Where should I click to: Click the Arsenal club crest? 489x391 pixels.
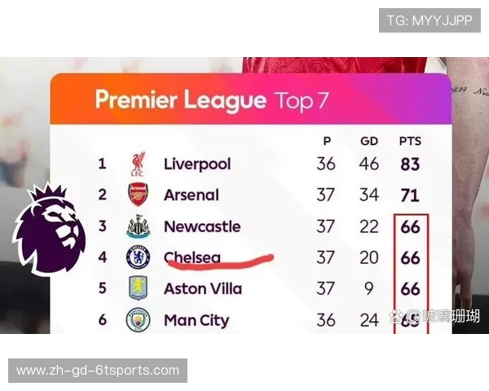pyautogui.click(x=138, y=195)
